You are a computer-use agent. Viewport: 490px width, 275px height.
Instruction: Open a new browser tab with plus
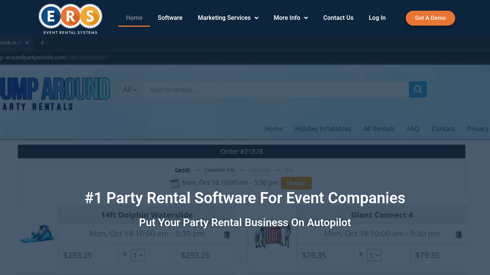point(42,43)
